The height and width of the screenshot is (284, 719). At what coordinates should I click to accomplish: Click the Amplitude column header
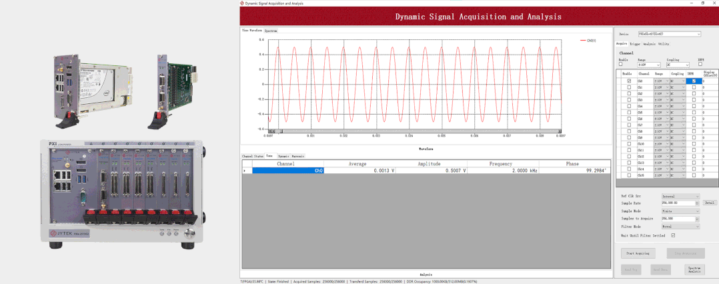point(432,163)
